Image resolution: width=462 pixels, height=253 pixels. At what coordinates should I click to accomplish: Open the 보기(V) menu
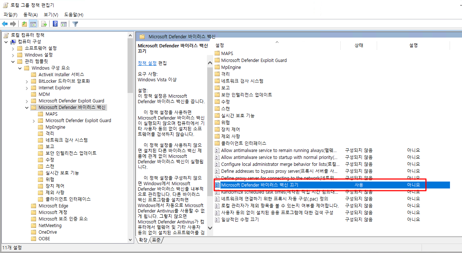point(51,15)
